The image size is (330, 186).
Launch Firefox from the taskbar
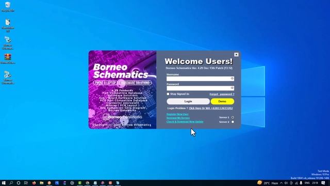tap(34, 183)
